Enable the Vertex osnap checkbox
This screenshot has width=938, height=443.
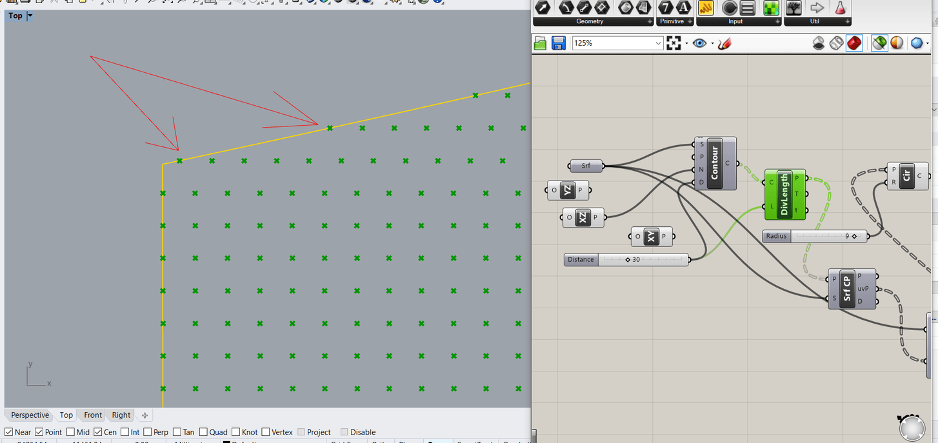point(266,432)
